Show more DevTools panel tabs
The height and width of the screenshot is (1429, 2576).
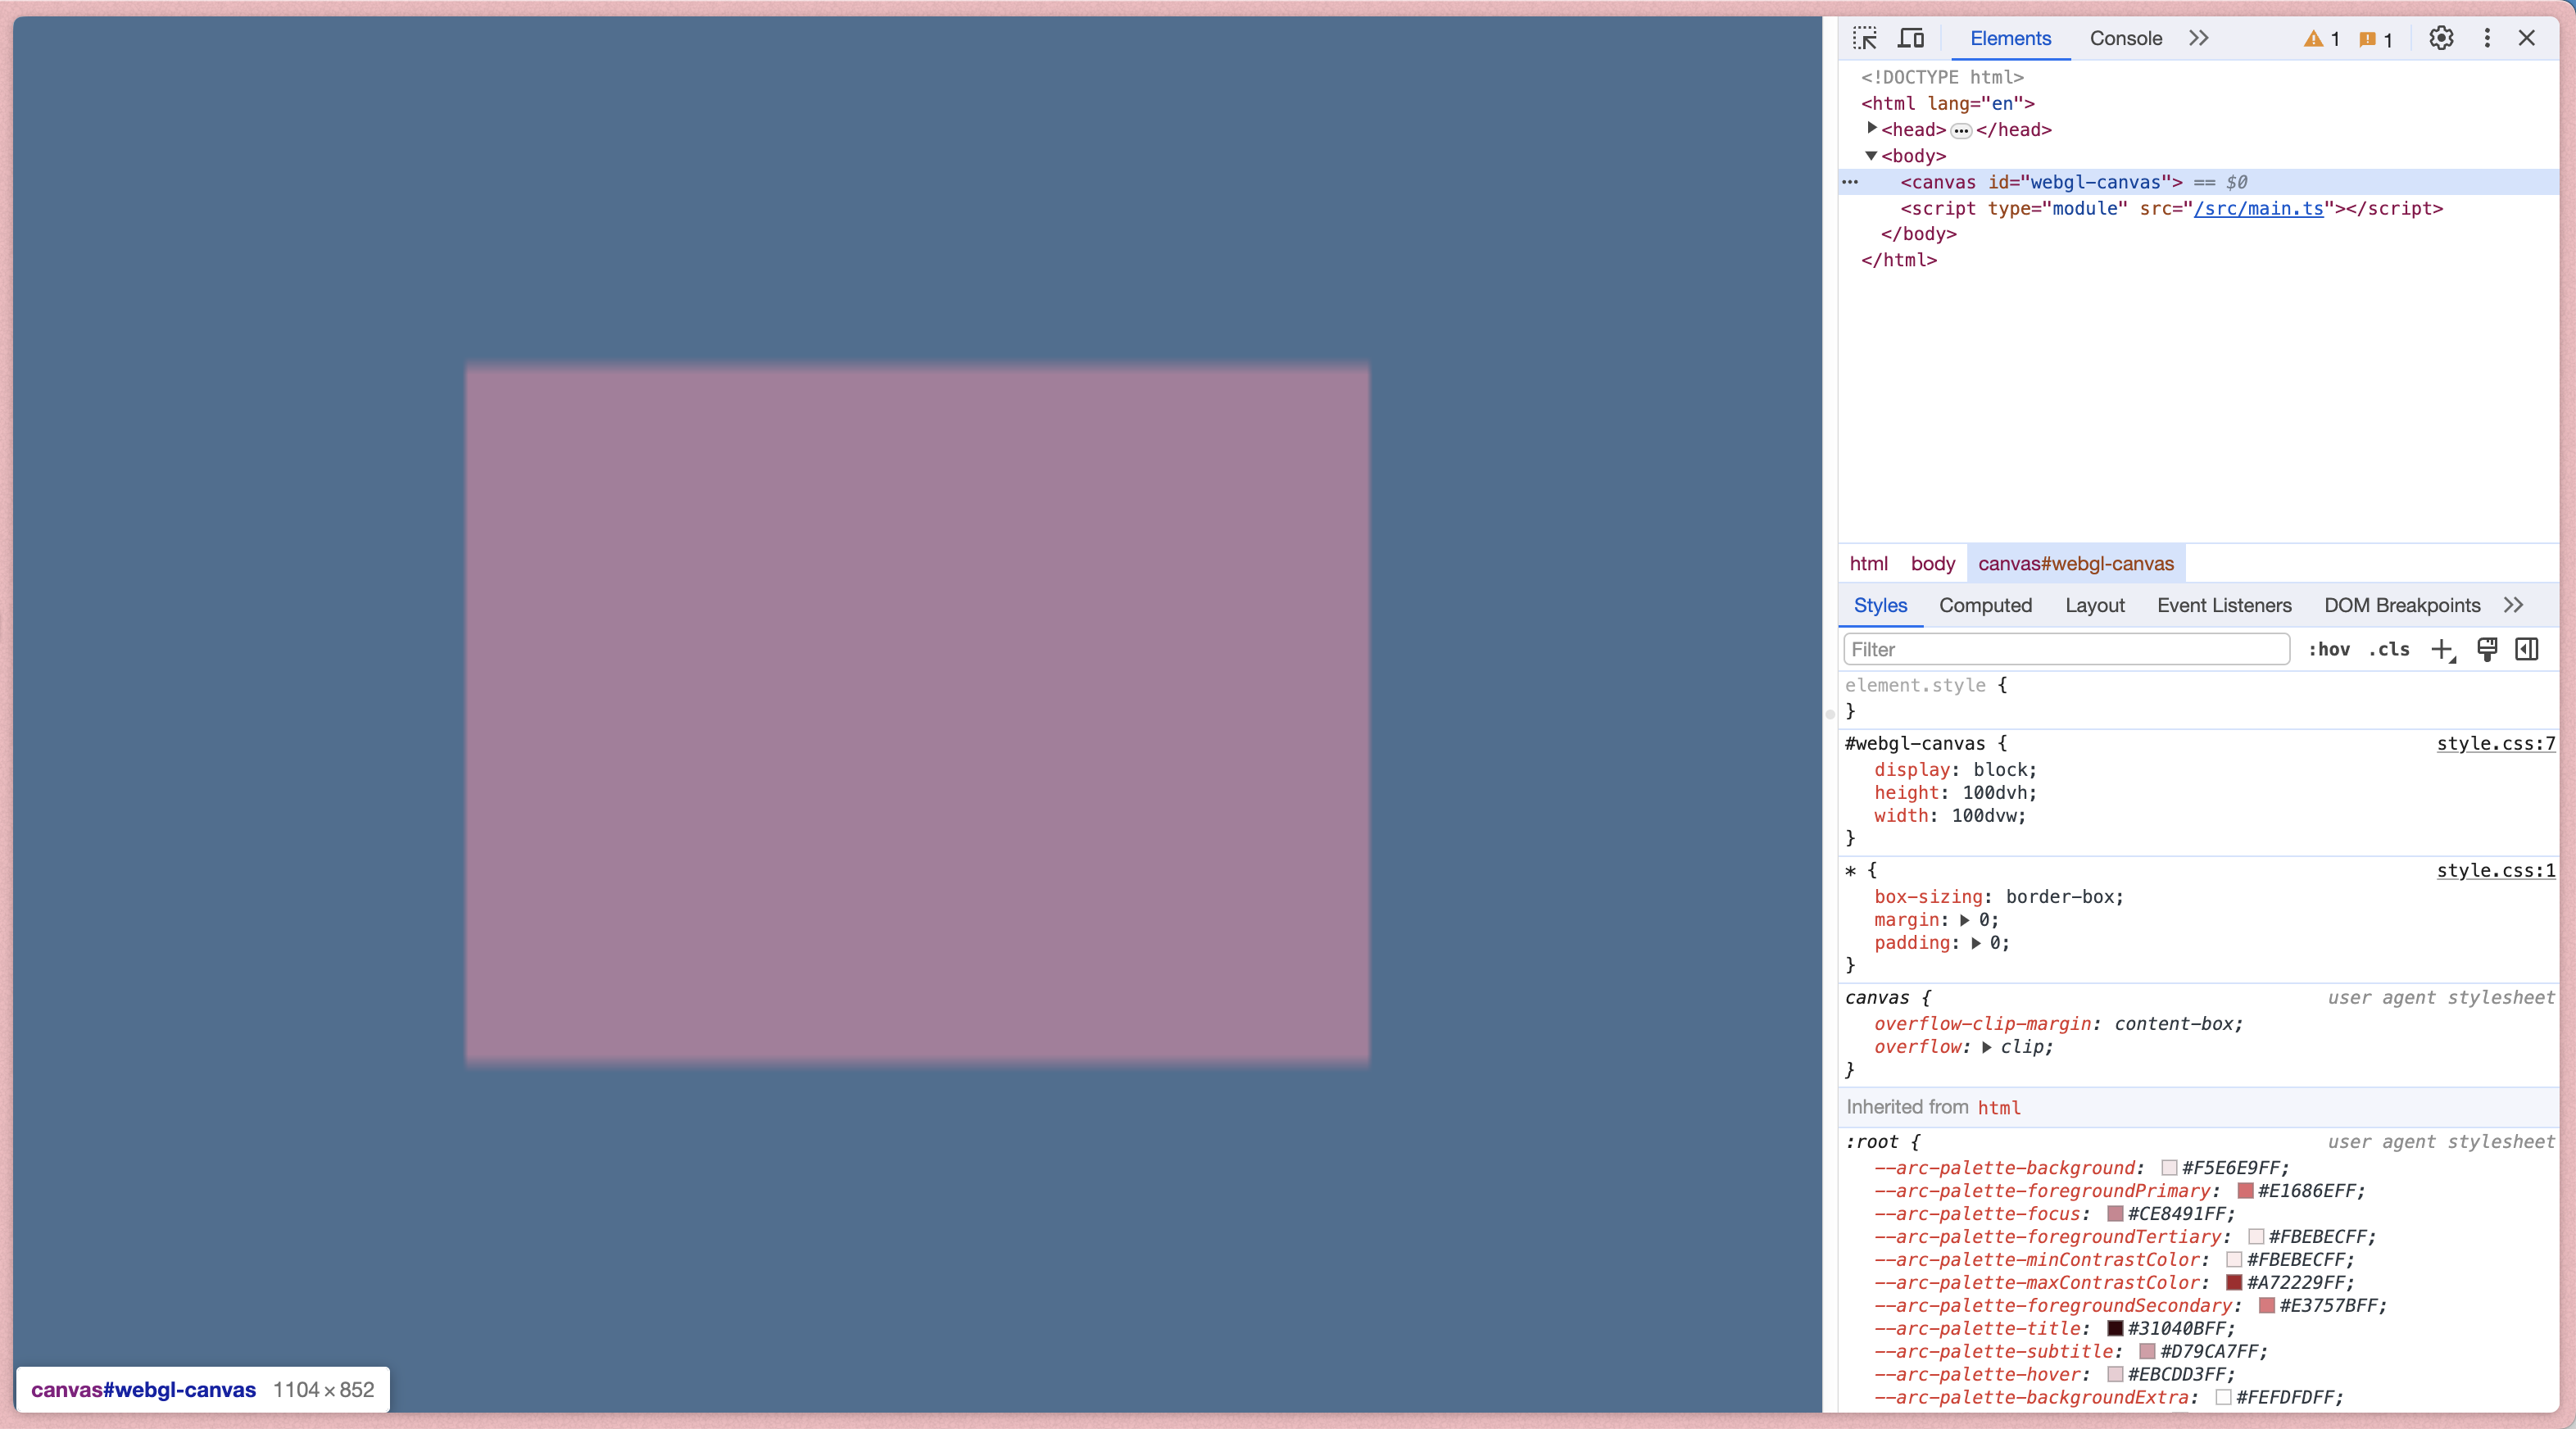2198,38
